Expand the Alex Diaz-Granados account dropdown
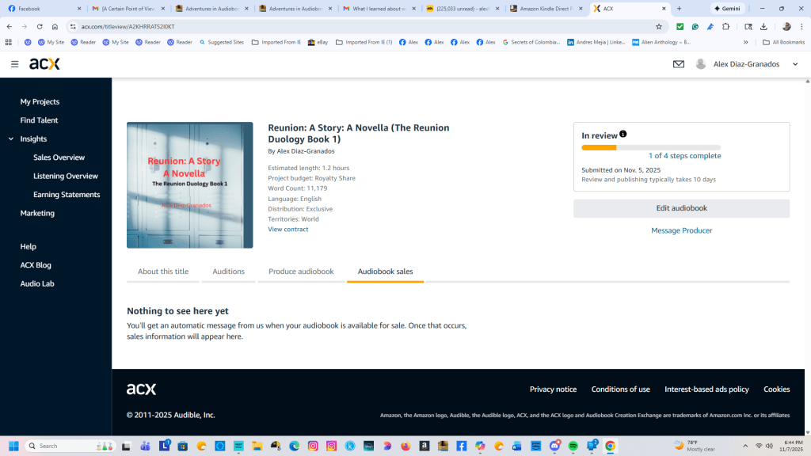 tap(795, 64)
